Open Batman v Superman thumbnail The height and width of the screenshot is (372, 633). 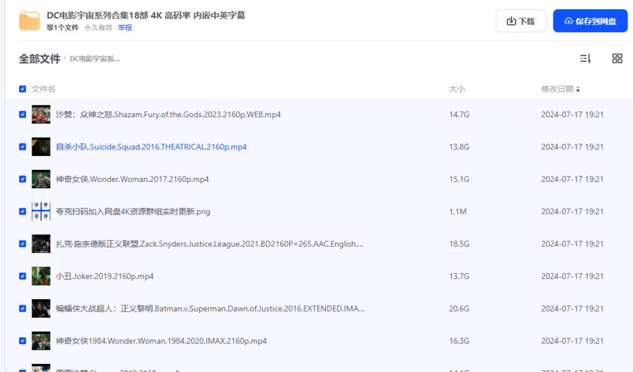pyautogui.click(x=41, y=308)
